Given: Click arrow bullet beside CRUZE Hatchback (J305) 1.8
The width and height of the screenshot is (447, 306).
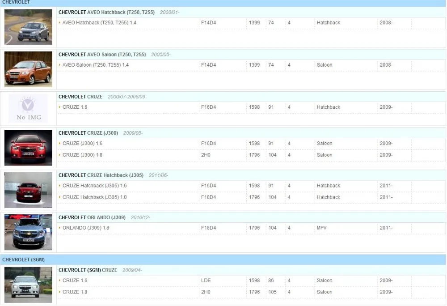Looking at the screenshot, I should 59,197.
